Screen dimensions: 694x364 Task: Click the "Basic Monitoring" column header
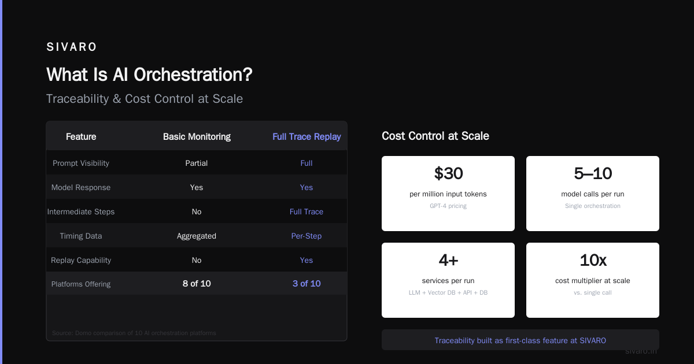197,137
